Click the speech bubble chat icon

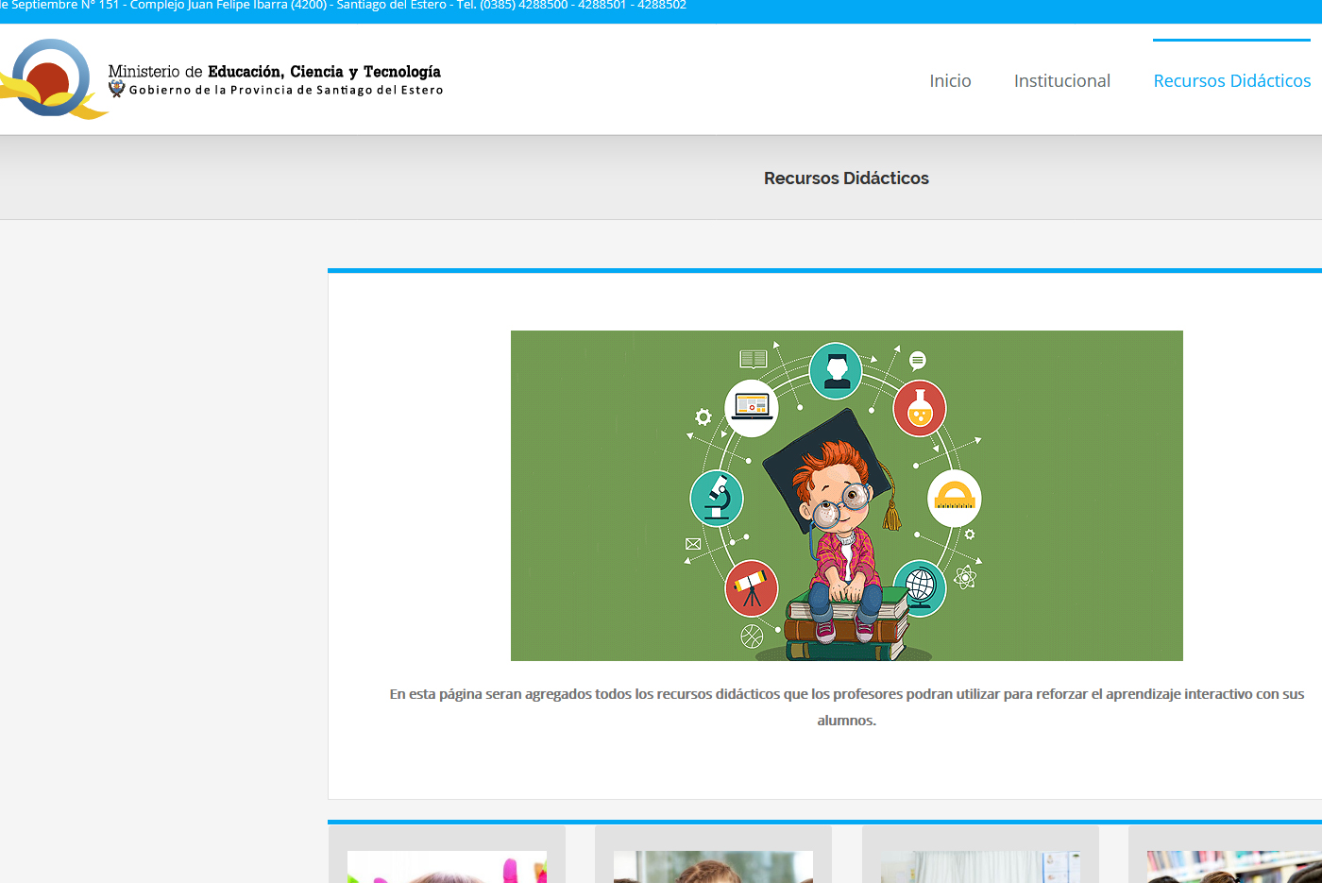pyautogui.click(x=918, y=361)
